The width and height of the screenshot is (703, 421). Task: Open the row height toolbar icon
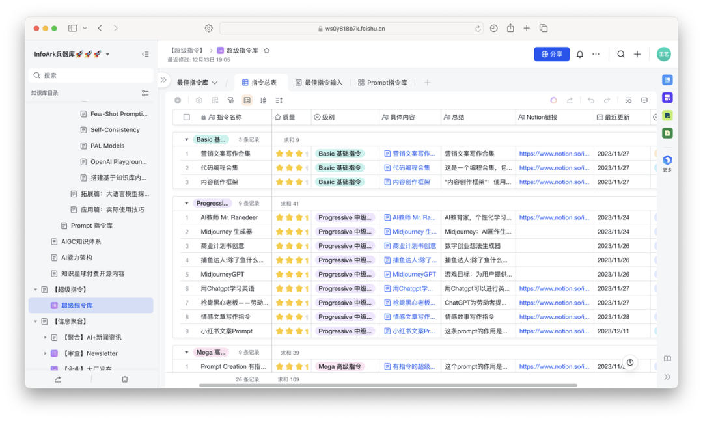[279, 100]
